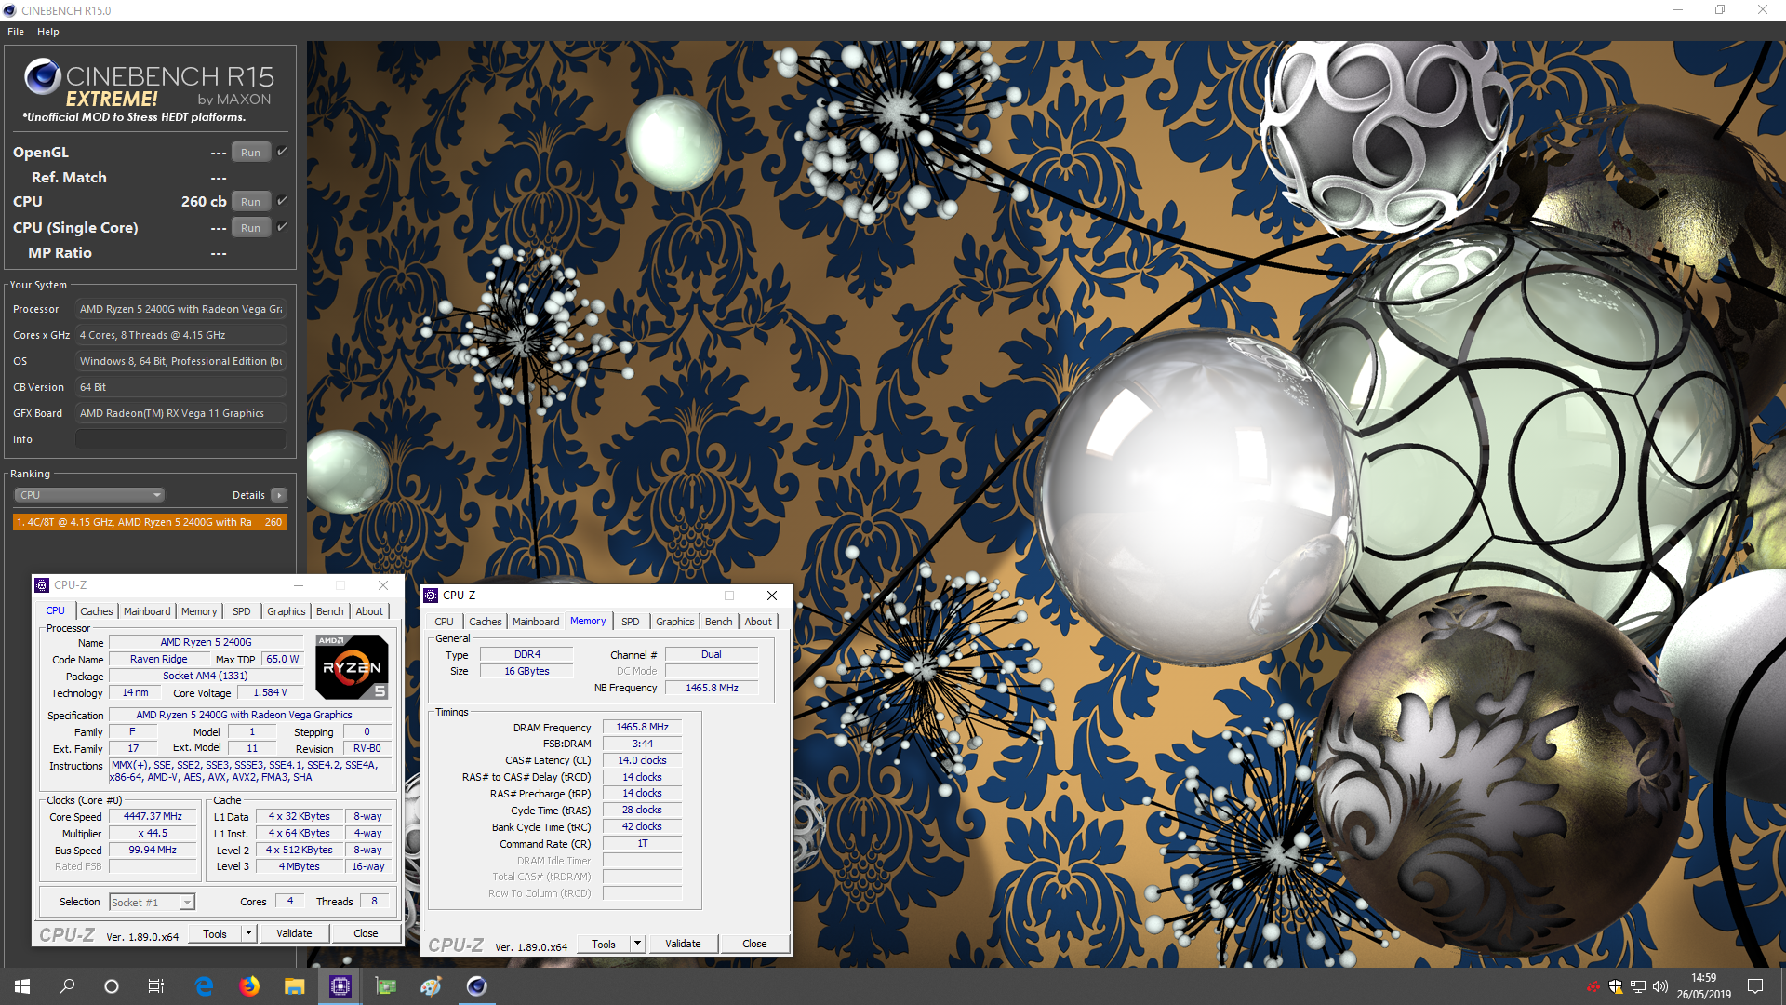
Task: Open taskbar search magnifier
Action: (x=67, y=986)
